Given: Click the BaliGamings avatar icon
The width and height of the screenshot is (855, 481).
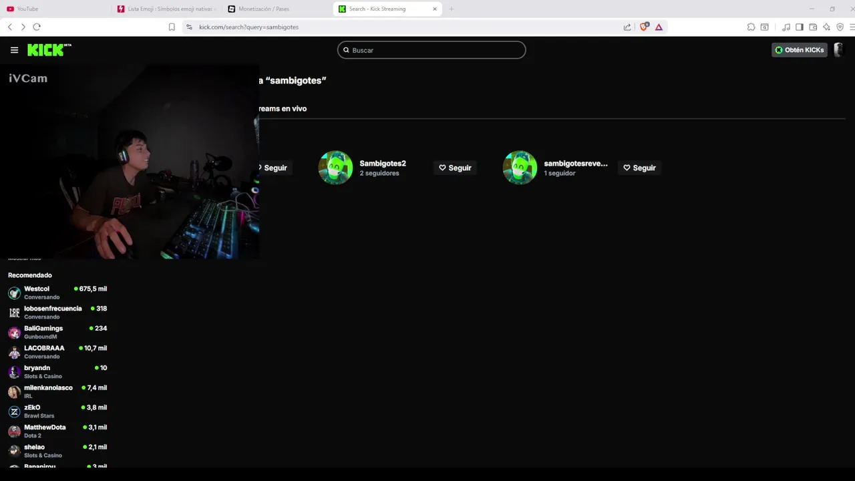Looking at the screenshot, I should [x=14, y=333].
